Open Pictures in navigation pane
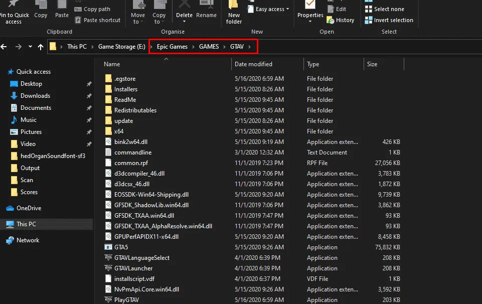 click(x=31, y=131)
